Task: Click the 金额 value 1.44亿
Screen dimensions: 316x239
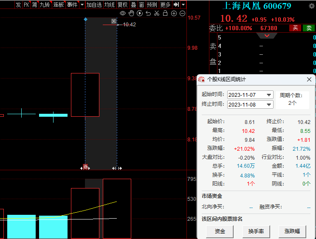Action: click(x=303, y=166)
